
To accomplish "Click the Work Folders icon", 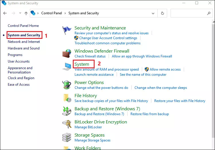I will [x=67, y=148].
